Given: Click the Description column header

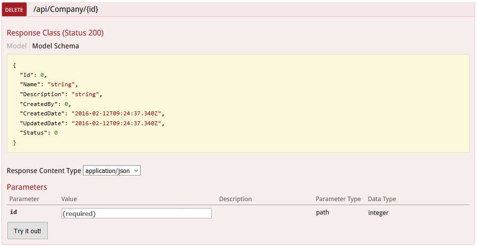Looking at the screenshot, I should 235,199.
